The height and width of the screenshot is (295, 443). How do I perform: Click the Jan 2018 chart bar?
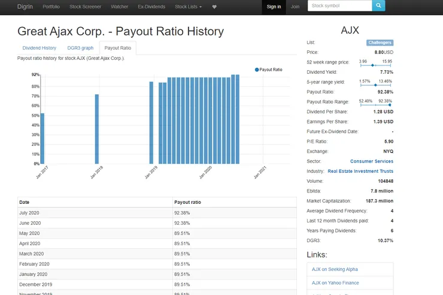97,129
